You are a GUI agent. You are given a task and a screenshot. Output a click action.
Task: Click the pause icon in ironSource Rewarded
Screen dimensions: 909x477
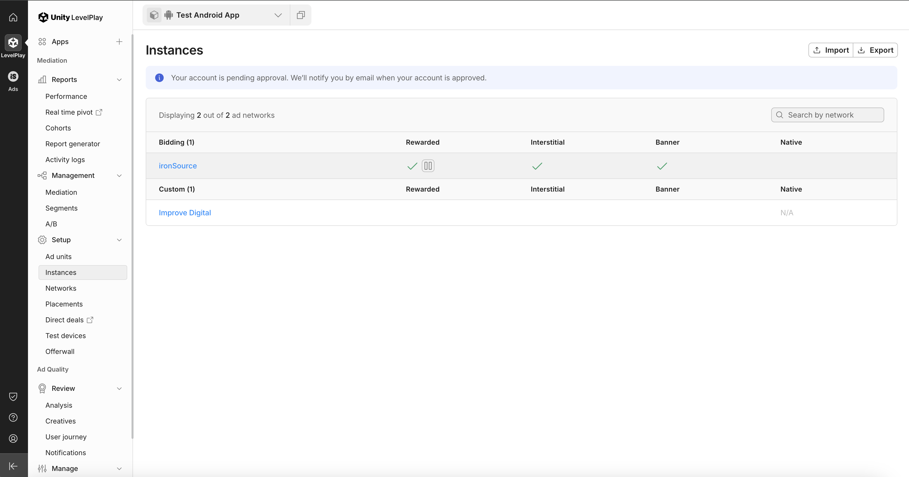(428, 166)
